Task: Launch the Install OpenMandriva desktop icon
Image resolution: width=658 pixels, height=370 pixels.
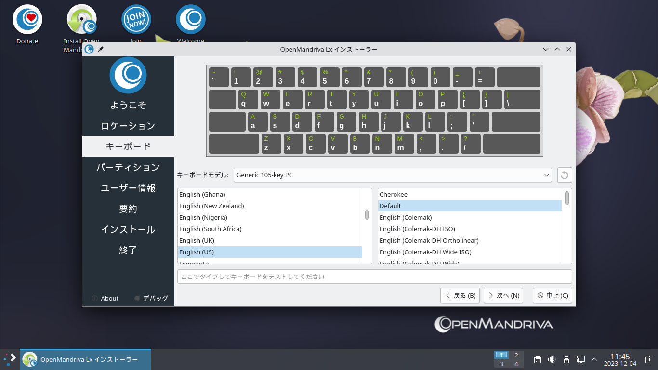Action: [81, 19]
